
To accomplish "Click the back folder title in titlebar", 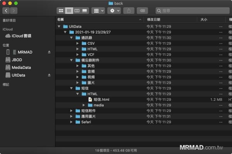I will click(x=116, y=3).
